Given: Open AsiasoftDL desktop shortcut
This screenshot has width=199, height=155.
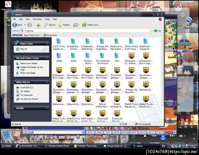Looking at the screenshot, I should 8,6.
